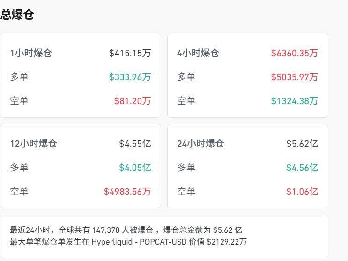Click the 4-hour short value $1324.38万
Image resolution: width=348 pixels, height=261 pixels.
[294, 101]
